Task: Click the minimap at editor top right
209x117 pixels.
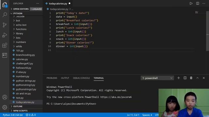Action: click(197, 12)
